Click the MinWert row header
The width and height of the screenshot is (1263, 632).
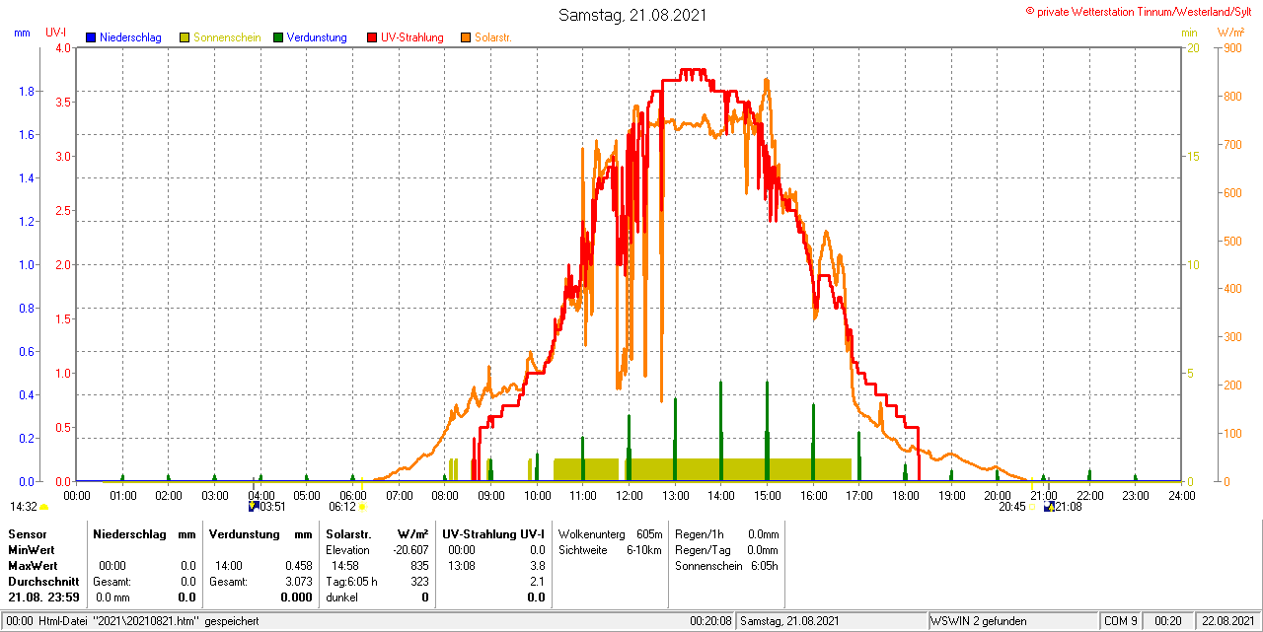point(31,550)
